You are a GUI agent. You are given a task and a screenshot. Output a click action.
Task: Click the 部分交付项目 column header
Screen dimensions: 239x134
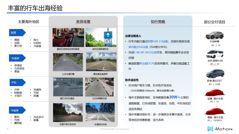(215, 22)
